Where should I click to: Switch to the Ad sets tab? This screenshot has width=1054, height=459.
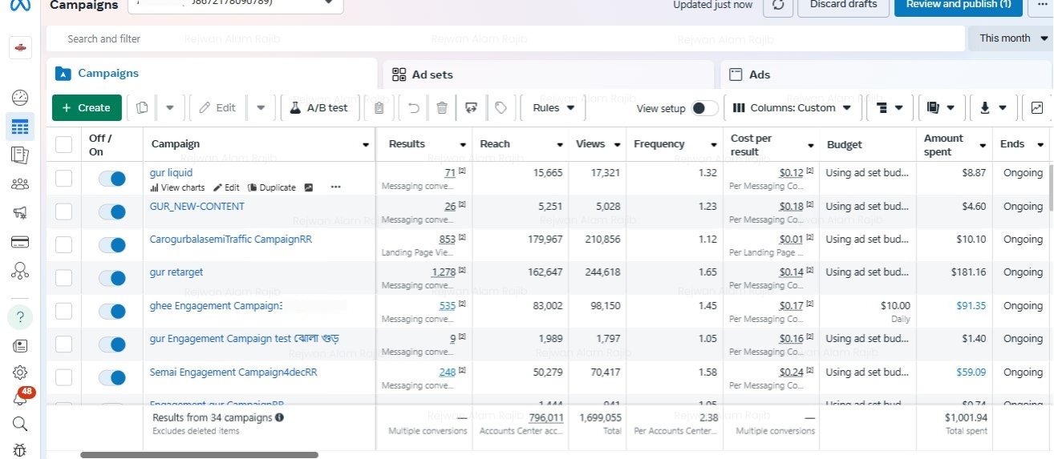pos(432,74)
